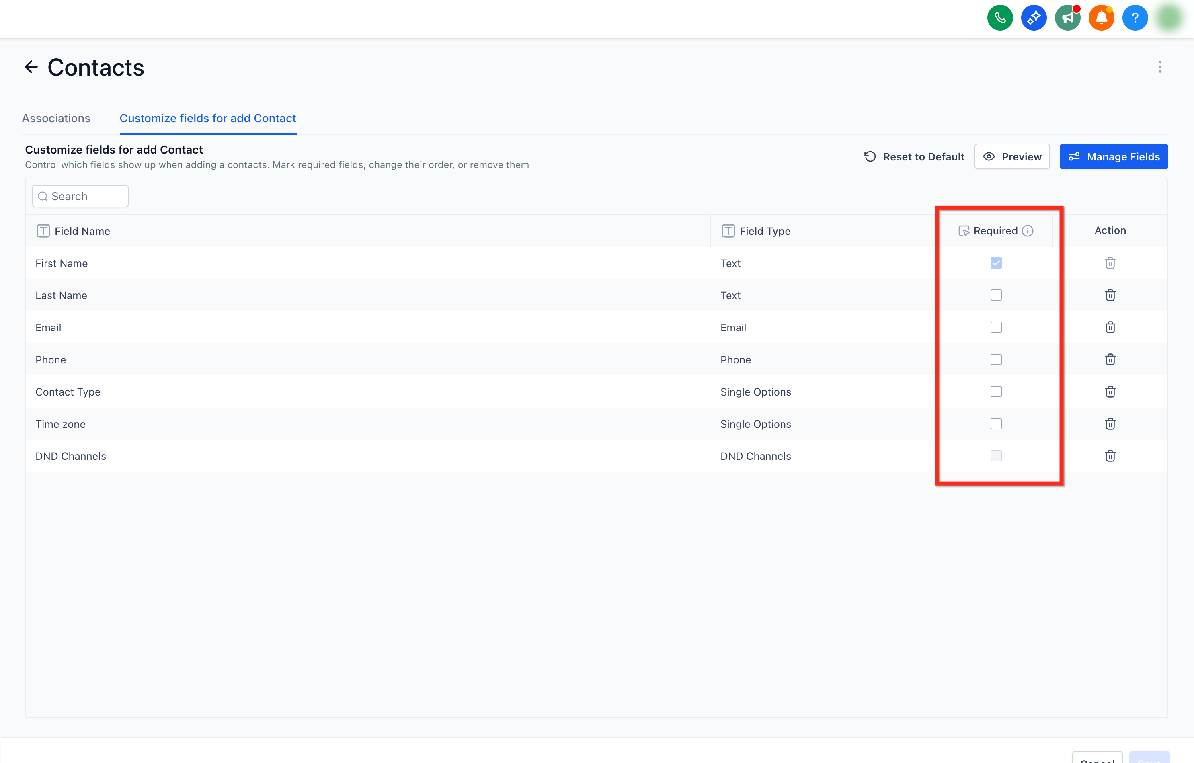Click the green phone dialer icon
The height and width of the screenshot is (763, 1194).
pyautogui.click(x=1000, y=18)
